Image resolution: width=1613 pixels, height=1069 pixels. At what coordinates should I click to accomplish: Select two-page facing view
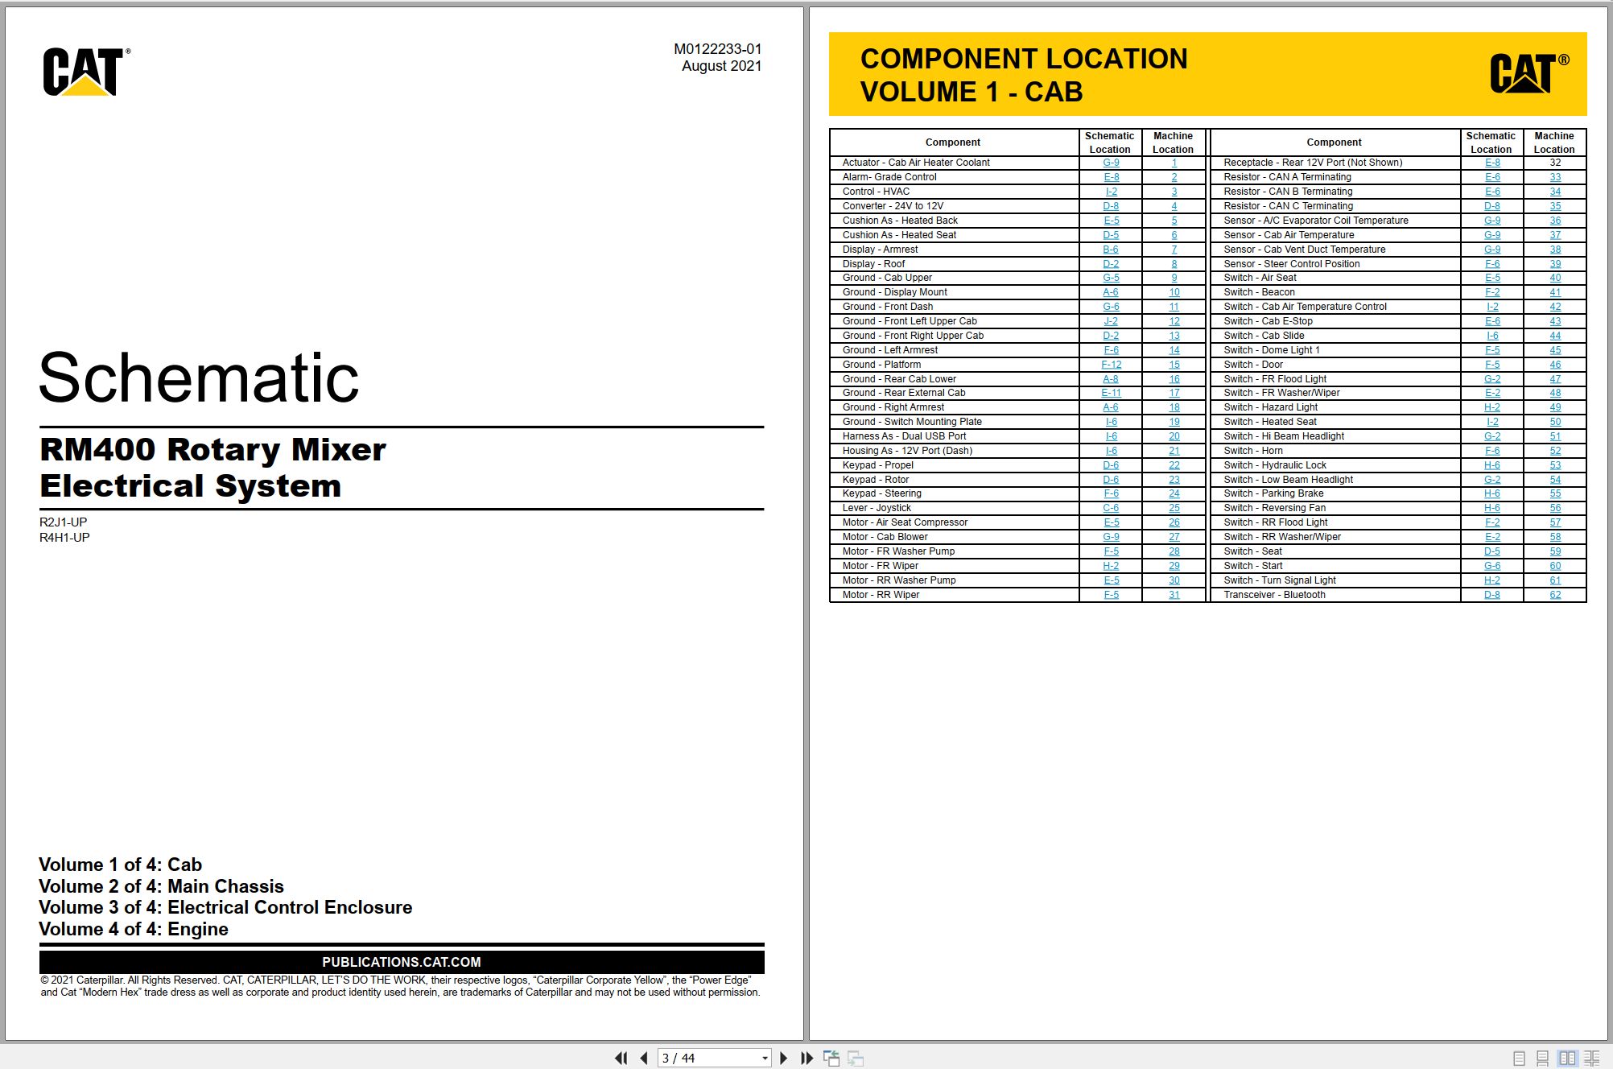click(x=1567, y=1059)
